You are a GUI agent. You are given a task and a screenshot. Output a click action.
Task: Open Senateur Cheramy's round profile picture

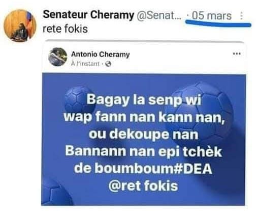click(20, 25)
